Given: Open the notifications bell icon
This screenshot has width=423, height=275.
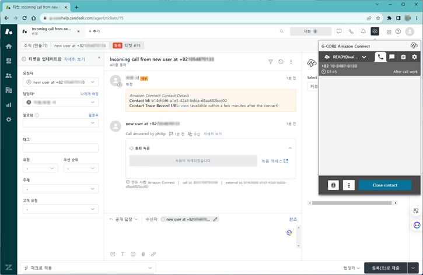Looking at the screenshot, I should 363,31.
